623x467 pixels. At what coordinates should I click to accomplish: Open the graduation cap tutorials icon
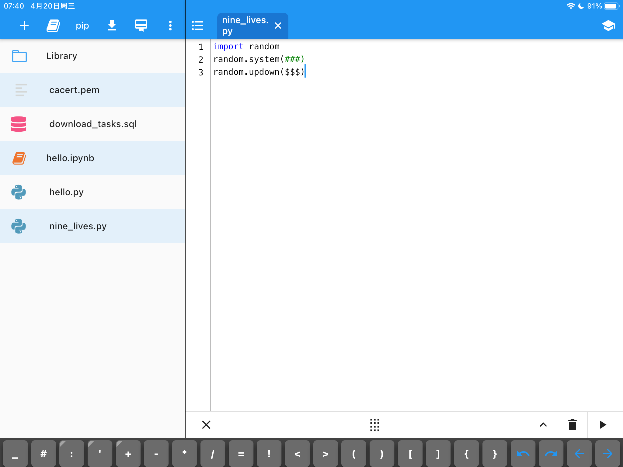608,26
